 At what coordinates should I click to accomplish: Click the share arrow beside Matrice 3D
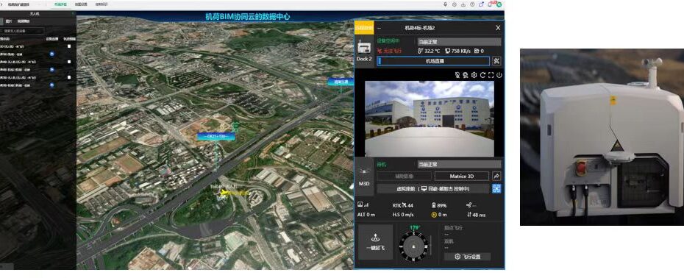point(496,176)
